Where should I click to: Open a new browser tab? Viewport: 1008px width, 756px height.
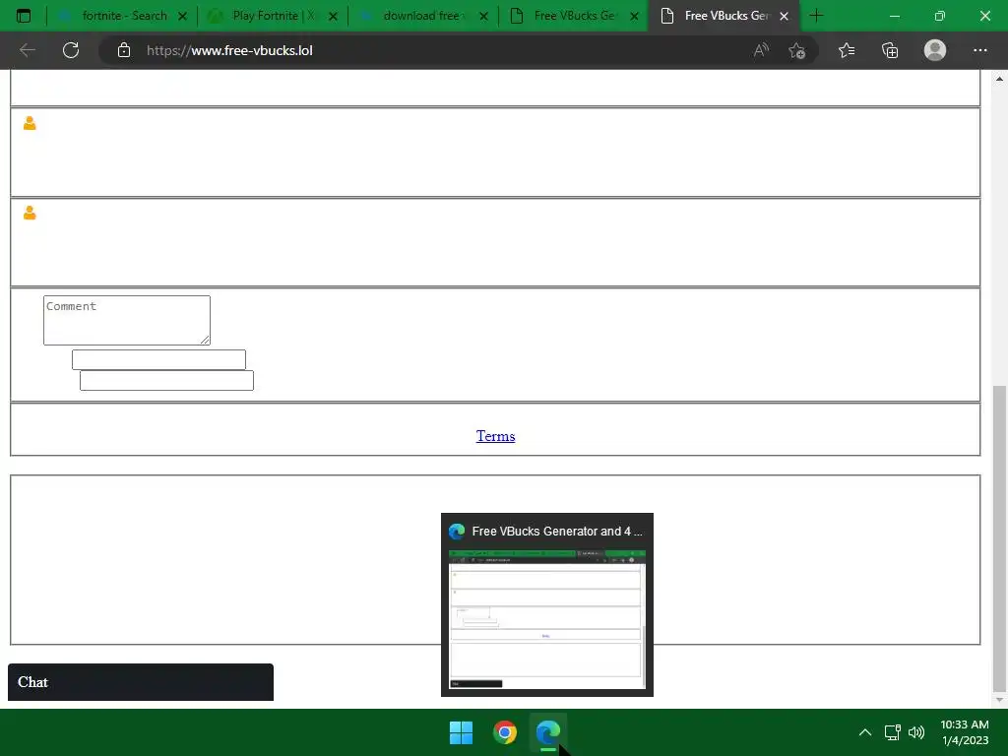(816, 16)
